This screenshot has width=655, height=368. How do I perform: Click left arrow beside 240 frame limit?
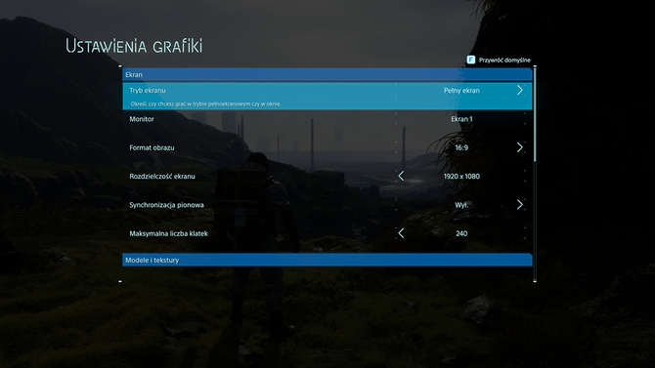tap(401, 233)
